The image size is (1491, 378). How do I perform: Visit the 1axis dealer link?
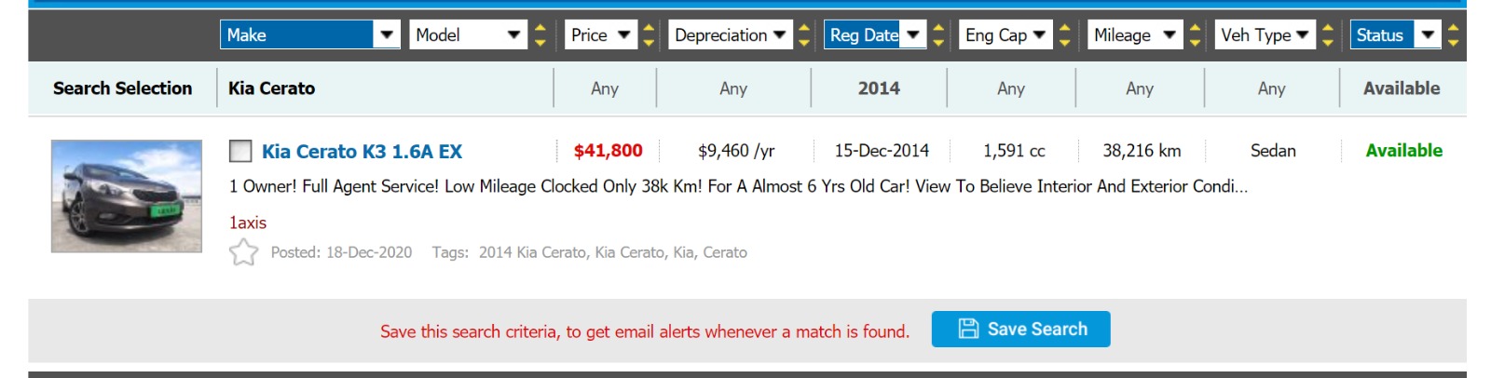pyautogui.click(x=248, y=223)
